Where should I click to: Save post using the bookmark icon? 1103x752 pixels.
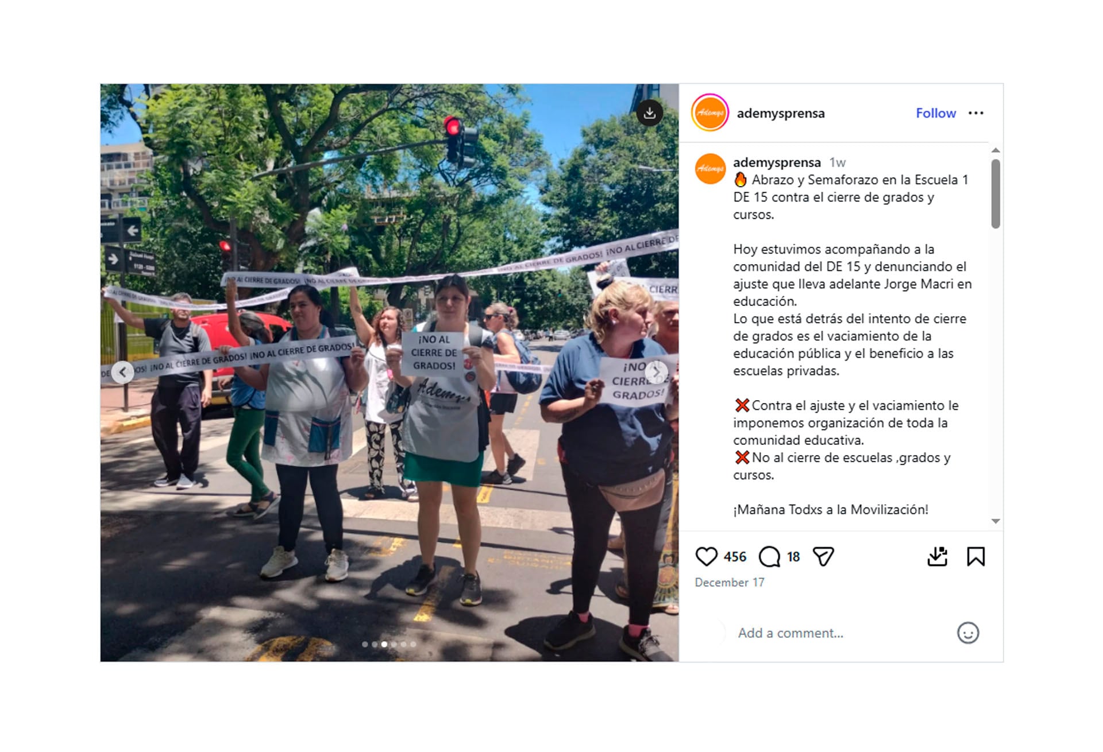click(x=975, y=556)
